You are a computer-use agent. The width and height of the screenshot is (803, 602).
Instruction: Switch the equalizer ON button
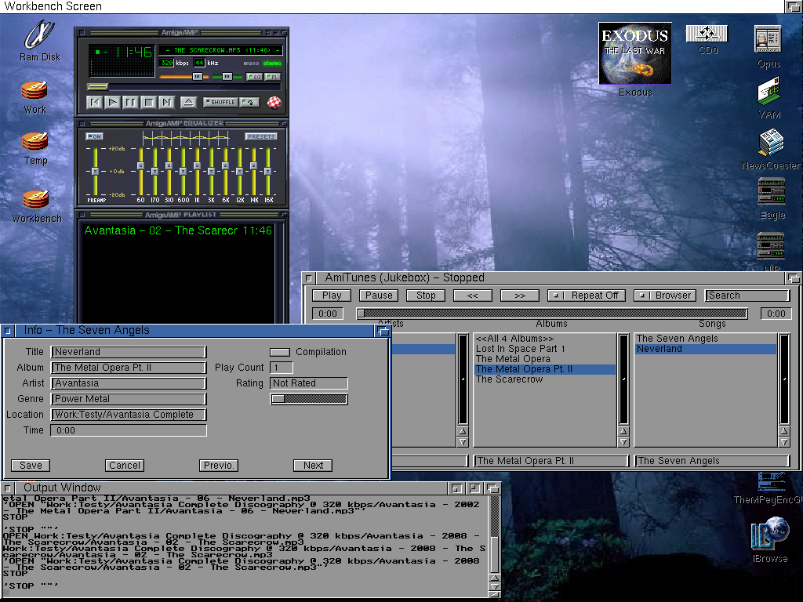tap(95, 136)
